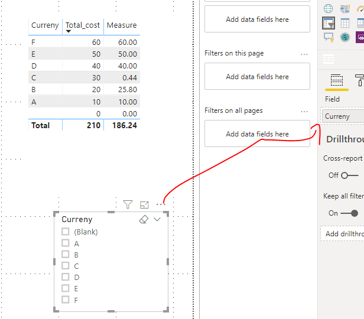364x319 pixels.
Task: Click table row A currency cell
Action: [34, 102]
